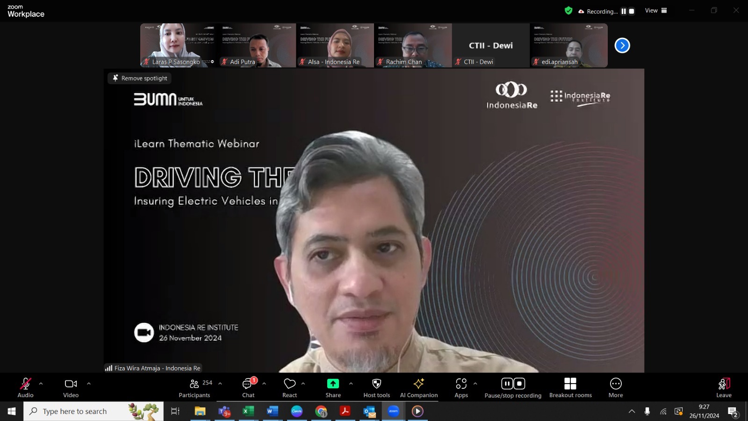Image resolution: width=748 pixels, height=421 pixels.
Task: Click the green Share screen button
Action: click(x=333, y=388)
